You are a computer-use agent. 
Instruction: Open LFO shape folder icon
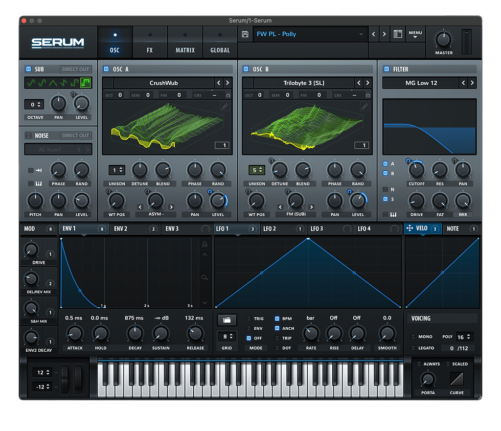[227, 320]
